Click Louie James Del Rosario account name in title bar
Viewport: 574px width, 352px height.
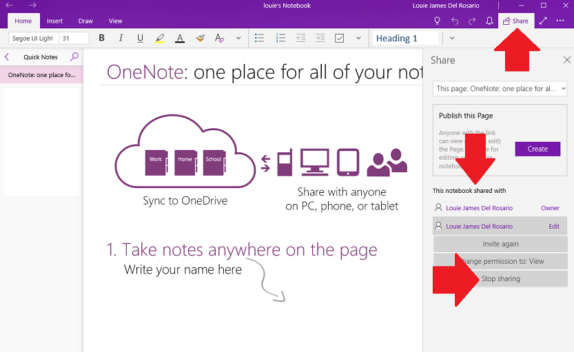[x=446, y=6]
